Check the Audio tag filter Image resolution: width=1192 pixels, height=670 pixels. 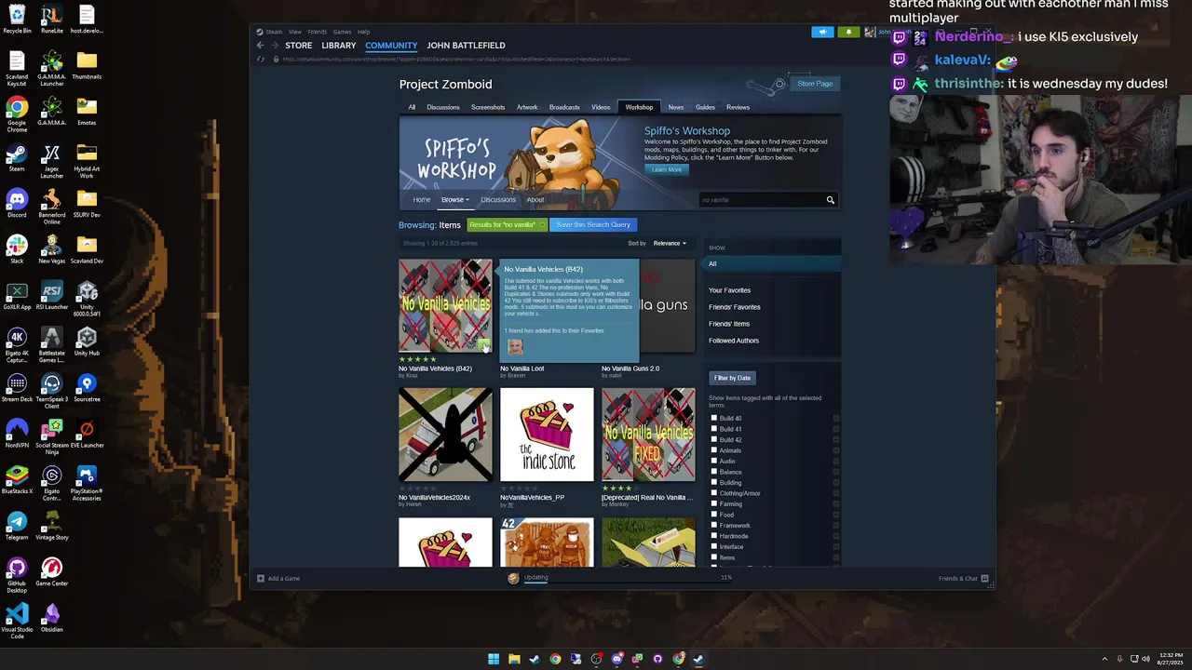pos(714,462)
